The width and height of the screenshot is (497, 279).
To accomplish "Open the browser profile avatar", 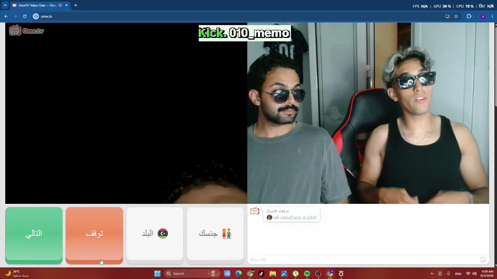I will pyautogui.click(x=483, y=16).
